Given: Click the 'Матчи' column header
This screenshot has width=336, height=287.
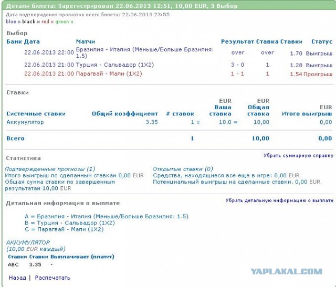Looking at the screenshot, I should tap(85, 41).
